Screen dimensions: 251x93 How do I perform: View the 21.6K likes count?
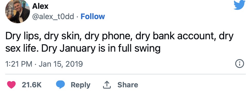[x=32, y=85]
